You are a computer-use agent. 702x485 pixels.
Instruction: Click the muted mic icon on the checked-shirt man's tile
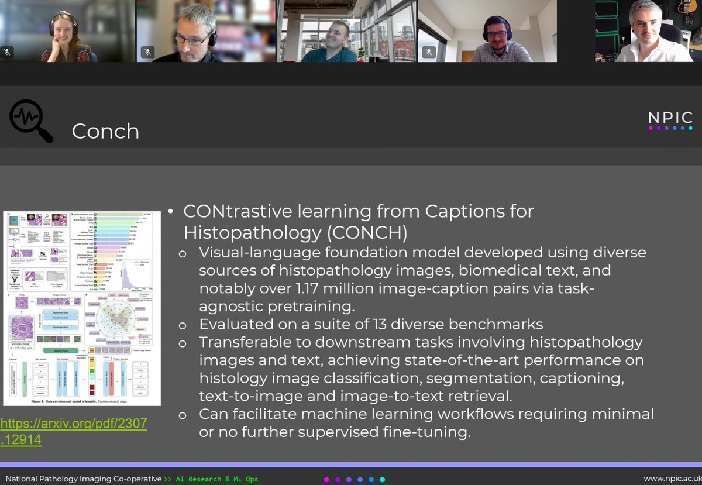coord(429,52)
